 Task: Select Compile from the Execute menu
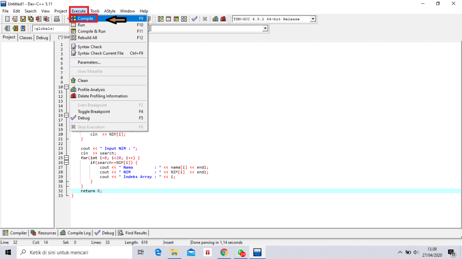(85, 19)
